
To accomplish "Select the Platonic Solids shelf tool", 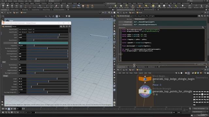I will [x=68, y=6].
